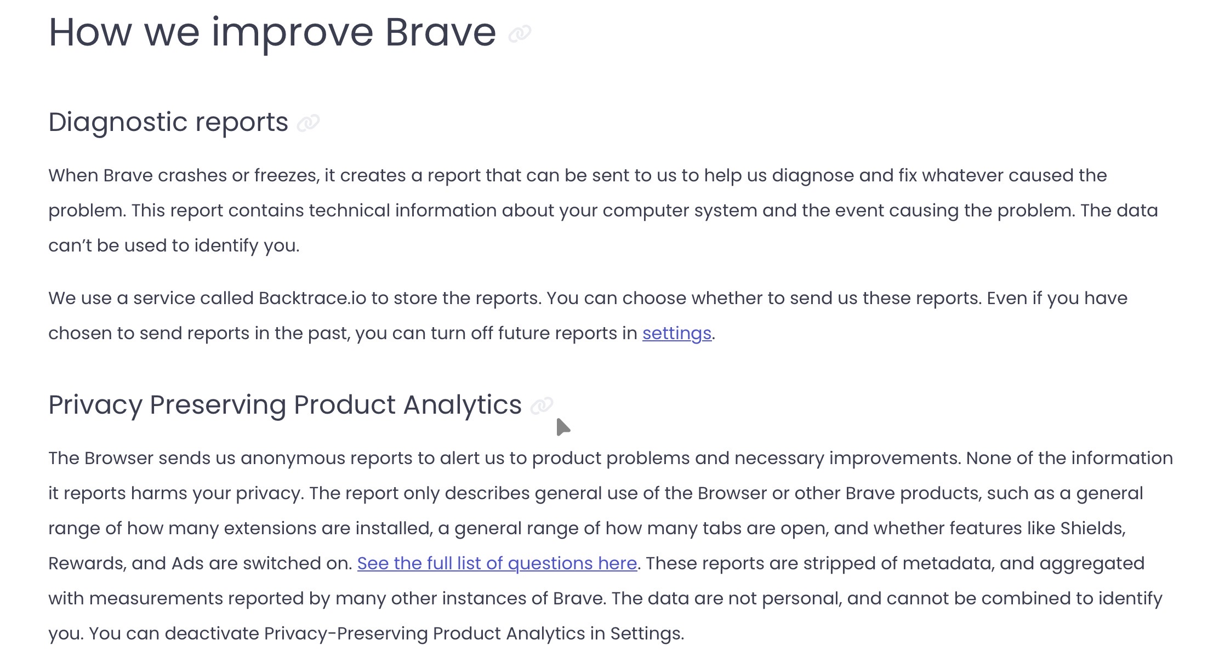Click the "How we improve Brave" title text

[272, 33]
